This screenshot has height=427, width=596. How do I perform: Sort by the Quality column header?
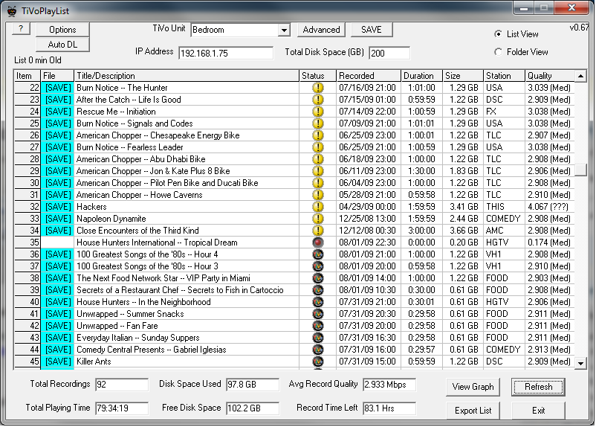(550, 76)
